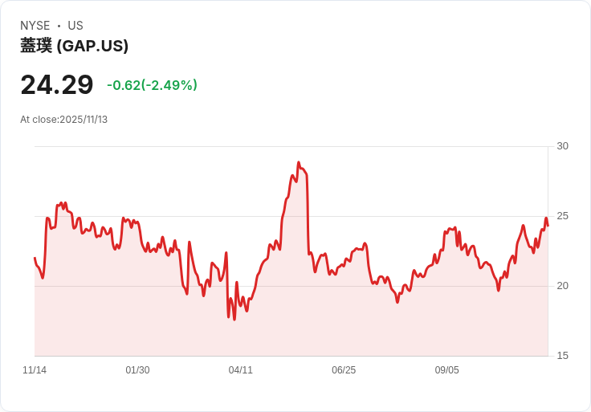Click the 04/11 date on x-axis
591x412 pixels.
coord(241,370)
